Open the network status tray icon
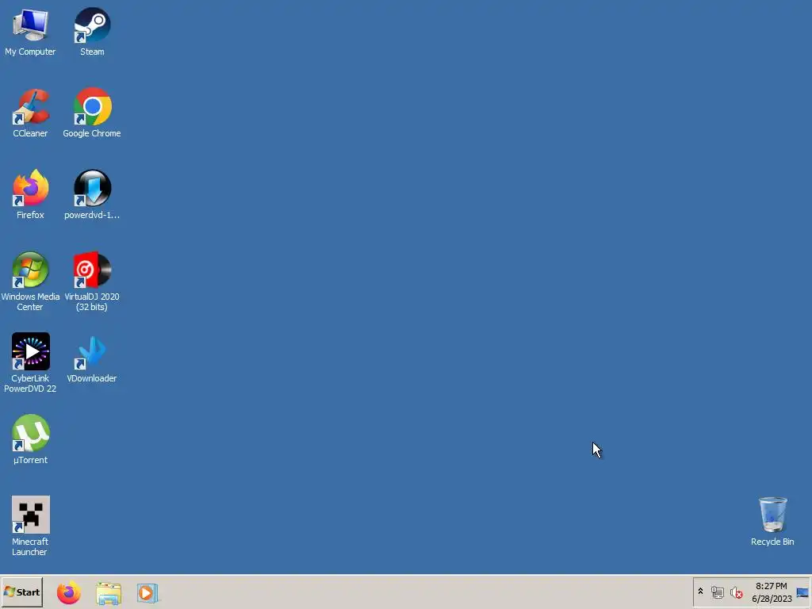The height and width of the screenshot is (609, 812). (717, 592)
